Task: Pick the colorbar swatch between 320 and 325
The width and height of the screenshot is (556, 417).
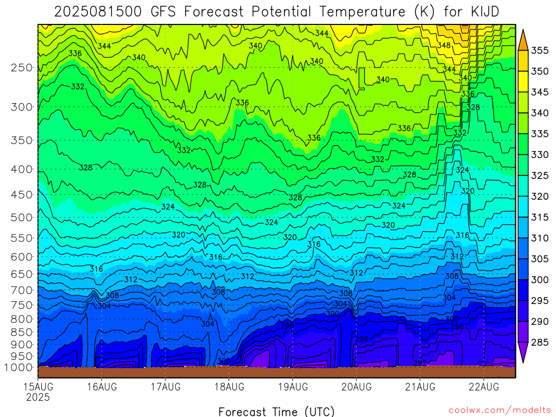Action: pyautogui.click(x=523, y=186)
